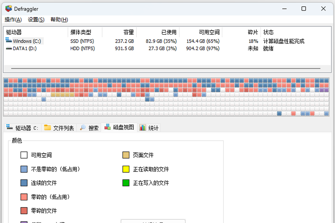Click the 237.2 GB capacity value
The width and height of the screenshot is (335, 223).
[124, 41]
